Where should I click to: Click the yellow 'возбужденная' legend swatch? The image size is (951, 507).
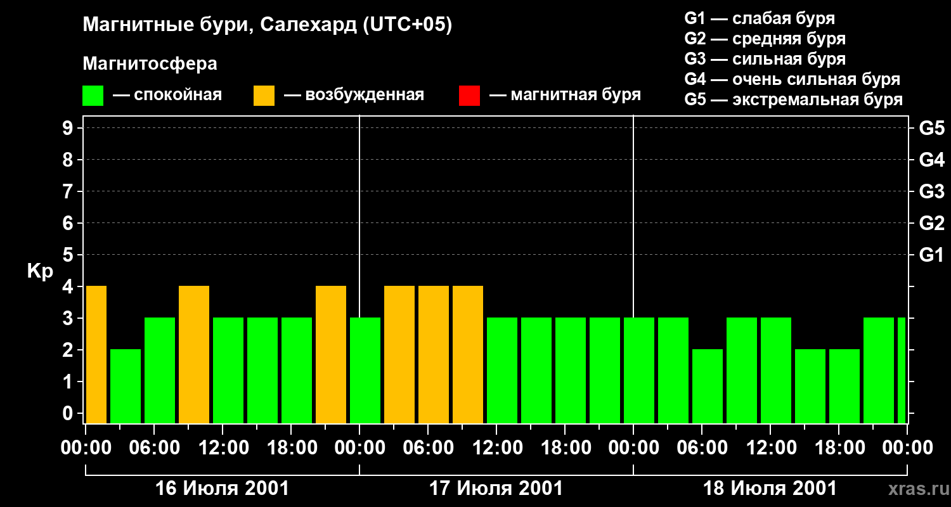point(264,96)
